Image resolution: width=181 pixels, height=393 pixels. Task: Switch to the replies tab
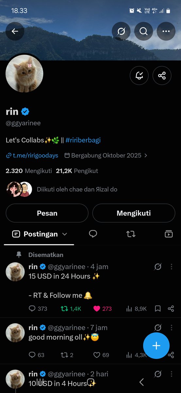coord(93,234)
